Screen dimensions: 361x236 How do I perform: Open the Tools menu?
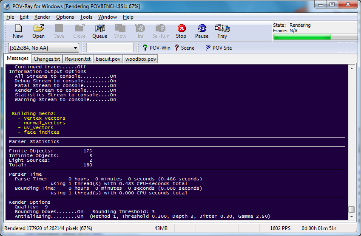pyautogui.click(x=86, y=17)
